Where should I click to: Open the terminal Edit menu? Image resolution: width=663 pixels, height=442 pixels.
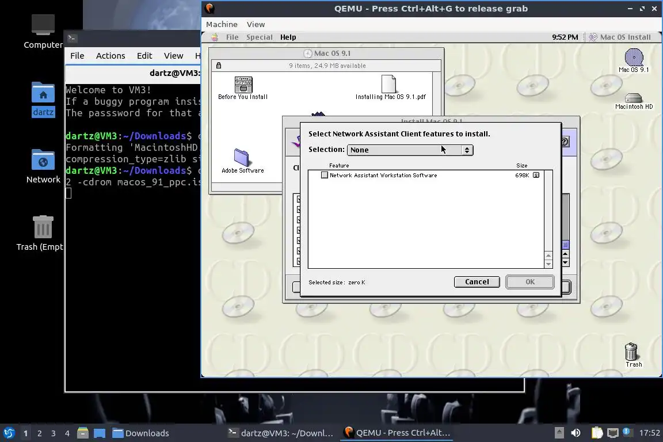[144, 55]
